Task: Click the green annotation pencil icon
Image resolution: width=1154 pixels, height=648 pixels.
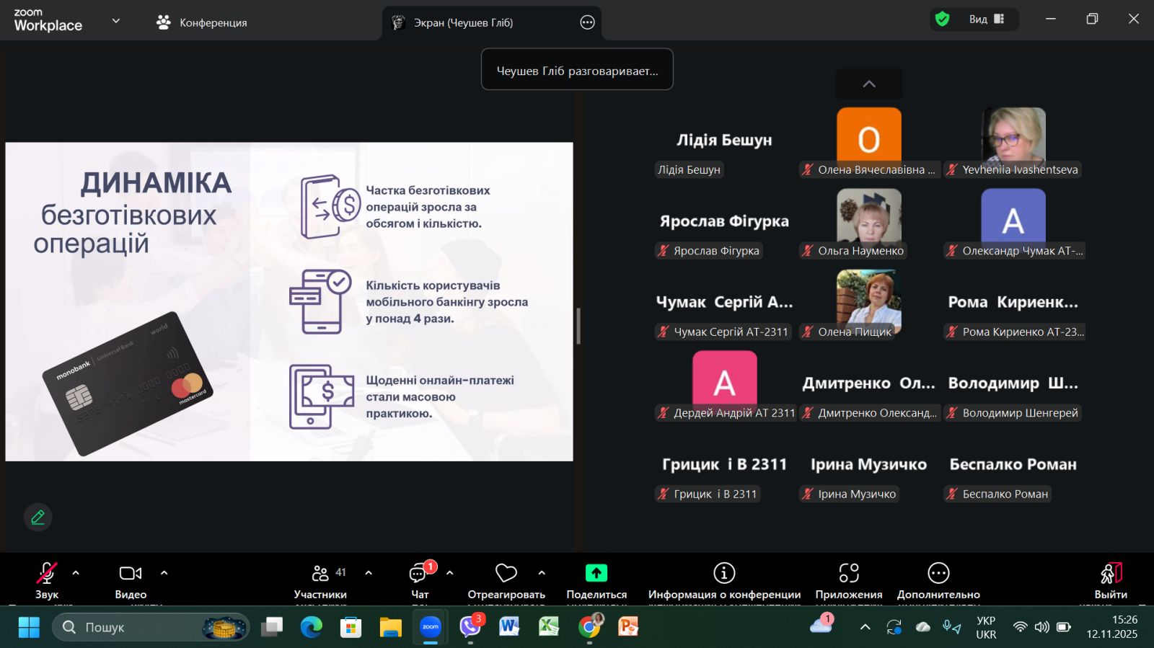Action: [38, 517]
